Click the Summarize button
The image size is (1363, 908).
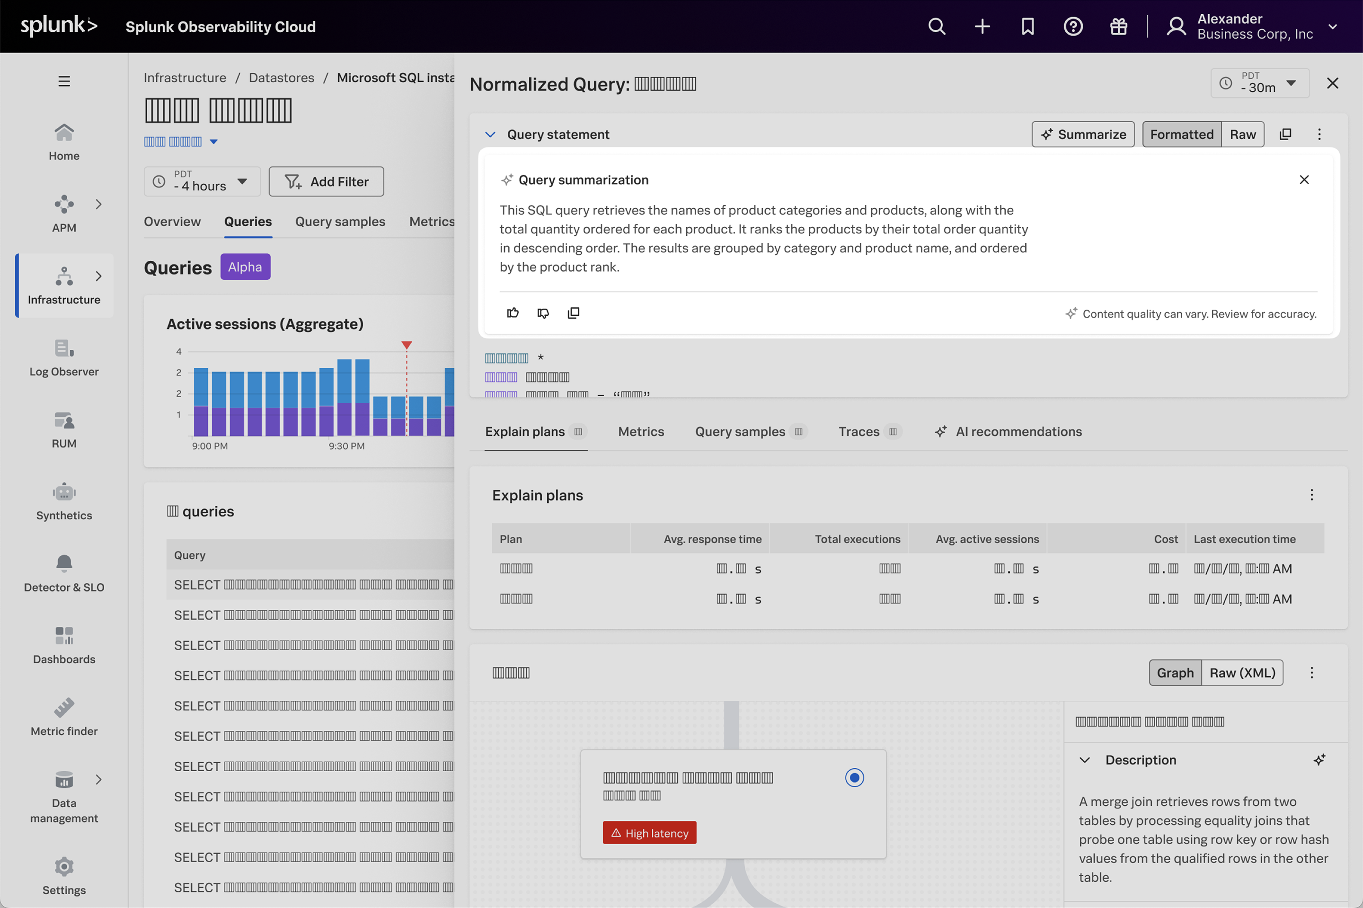[x=1083, y=134]
